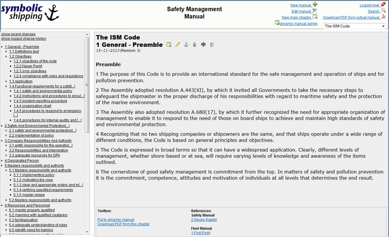Open 1.2.1 objectives of the code
The image size is (389, 237).
(35, 61)
